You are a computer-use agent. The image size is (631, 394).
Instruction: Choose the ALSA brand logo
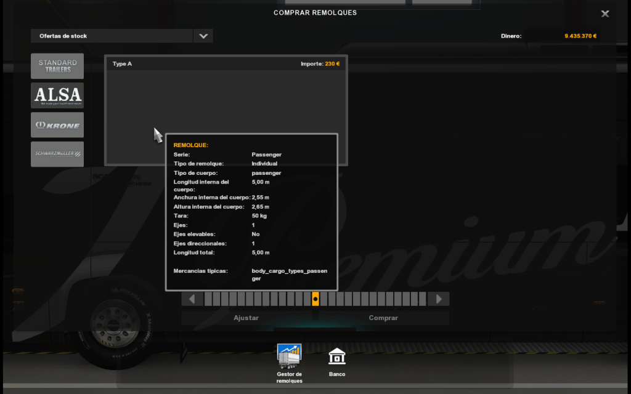[x=57, y=95]
